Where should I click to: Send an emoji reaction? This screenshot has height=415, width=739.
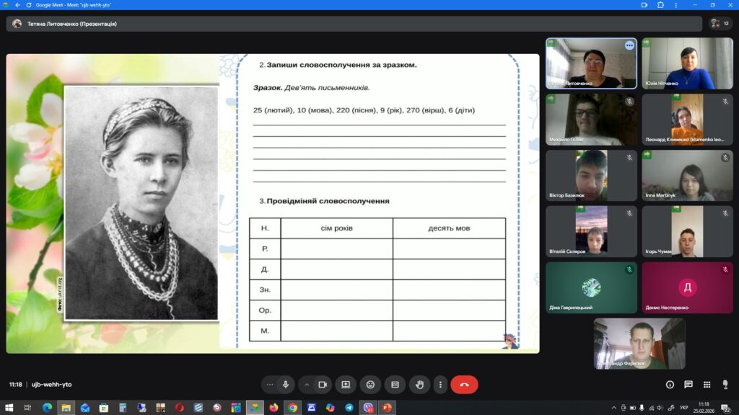pos(370,385)
